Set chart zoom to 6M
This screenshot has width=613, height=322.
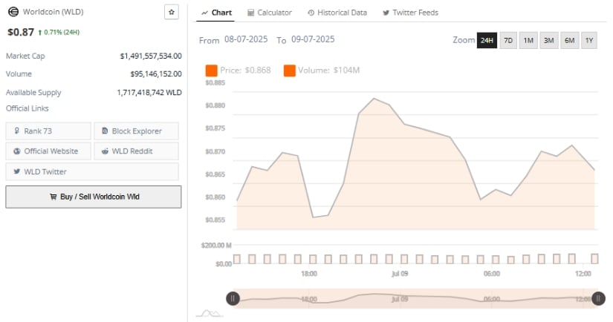[569, 40]
